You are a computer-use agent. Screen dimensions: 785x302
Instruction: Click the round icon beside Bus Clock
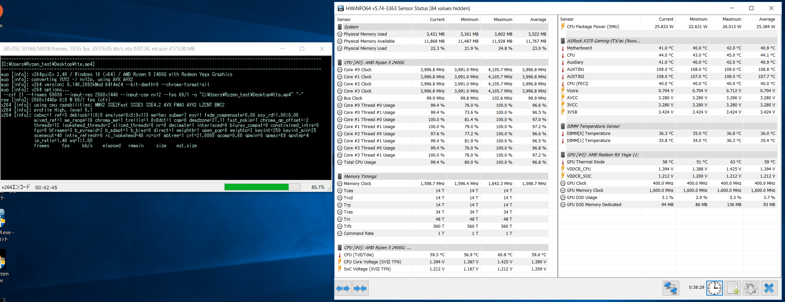(340, 98)
